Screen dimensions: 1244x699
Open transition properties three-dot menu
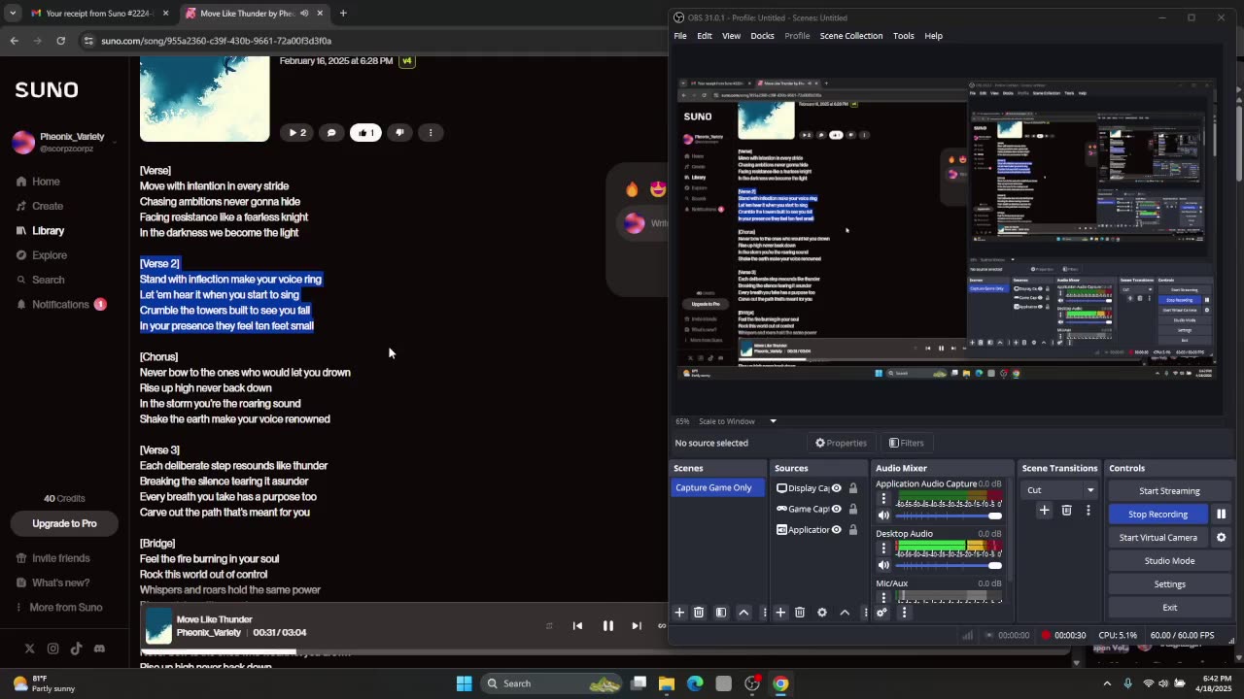point(1088,510)
